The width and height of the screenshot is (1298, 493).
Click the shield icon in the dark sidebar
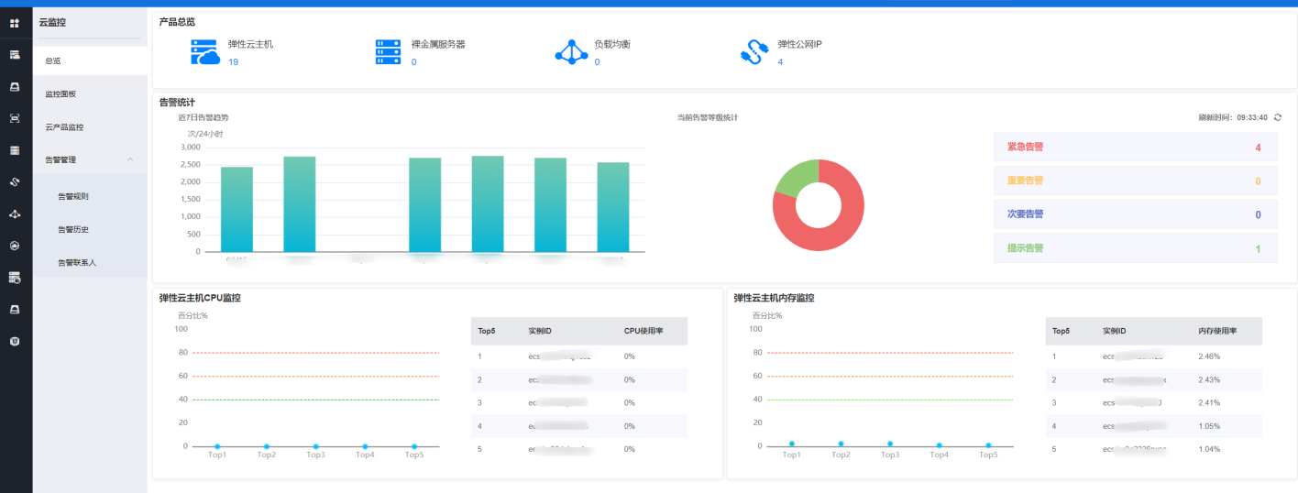coord(15,341)
